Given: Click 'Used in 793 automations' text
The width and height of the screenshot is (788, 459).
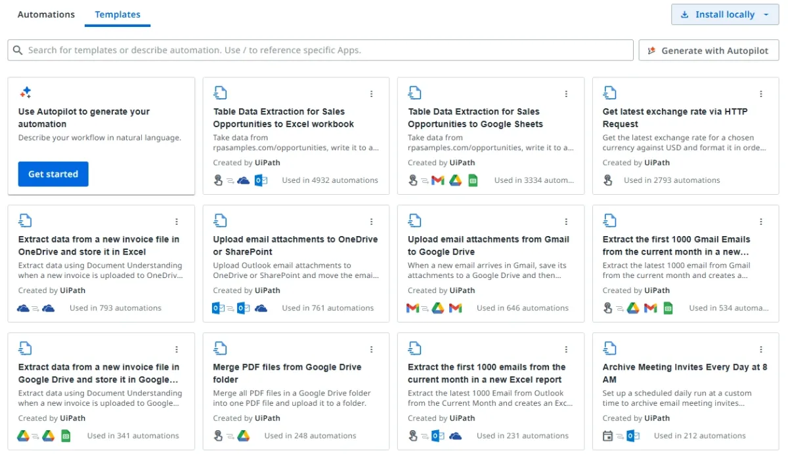Looking at the screenshot, I should [x=116, y=308].
